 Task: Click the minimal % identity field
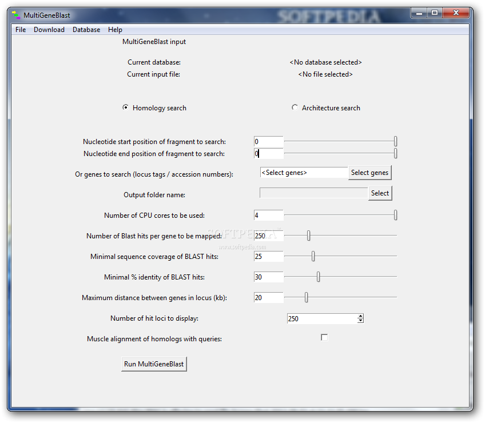point(268,277)
